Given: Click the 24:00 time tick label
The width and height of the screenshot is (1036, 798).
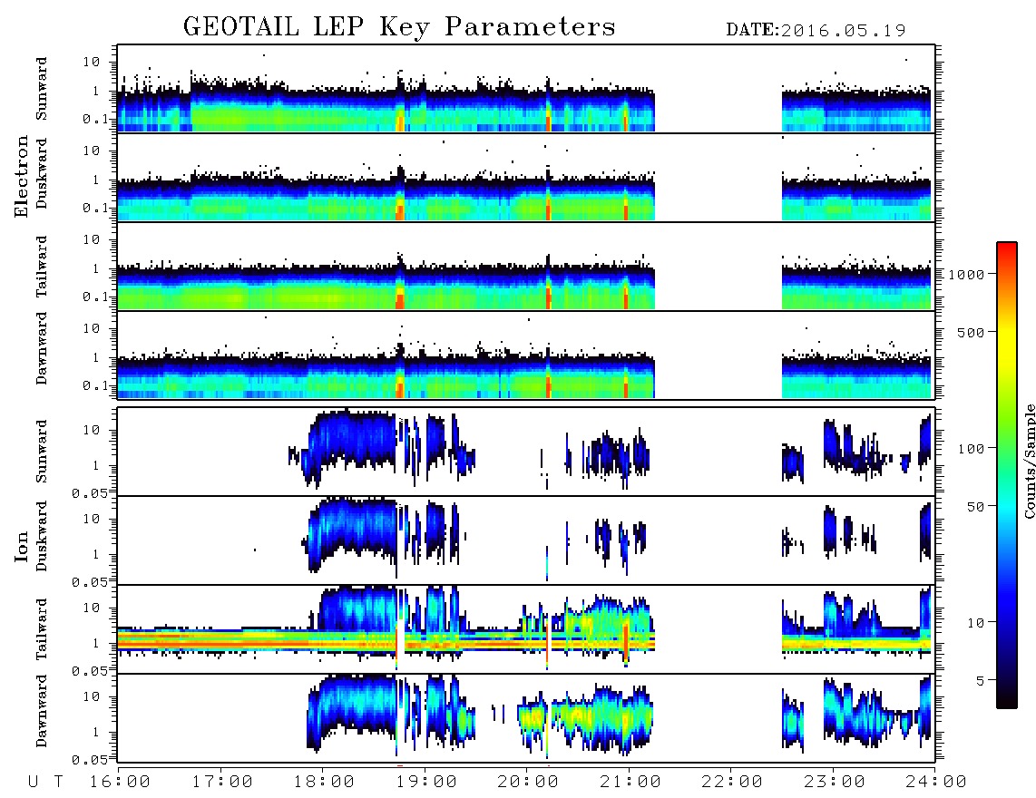Looking at the screenshot, I should 936,783.
